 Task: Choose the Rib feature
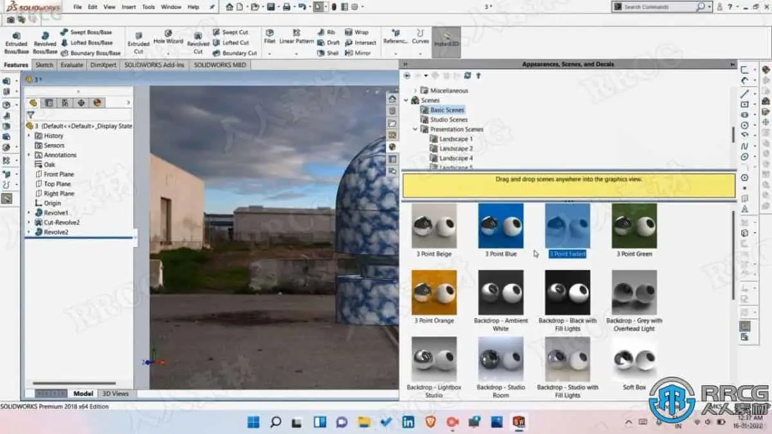(x=326, y=32)
